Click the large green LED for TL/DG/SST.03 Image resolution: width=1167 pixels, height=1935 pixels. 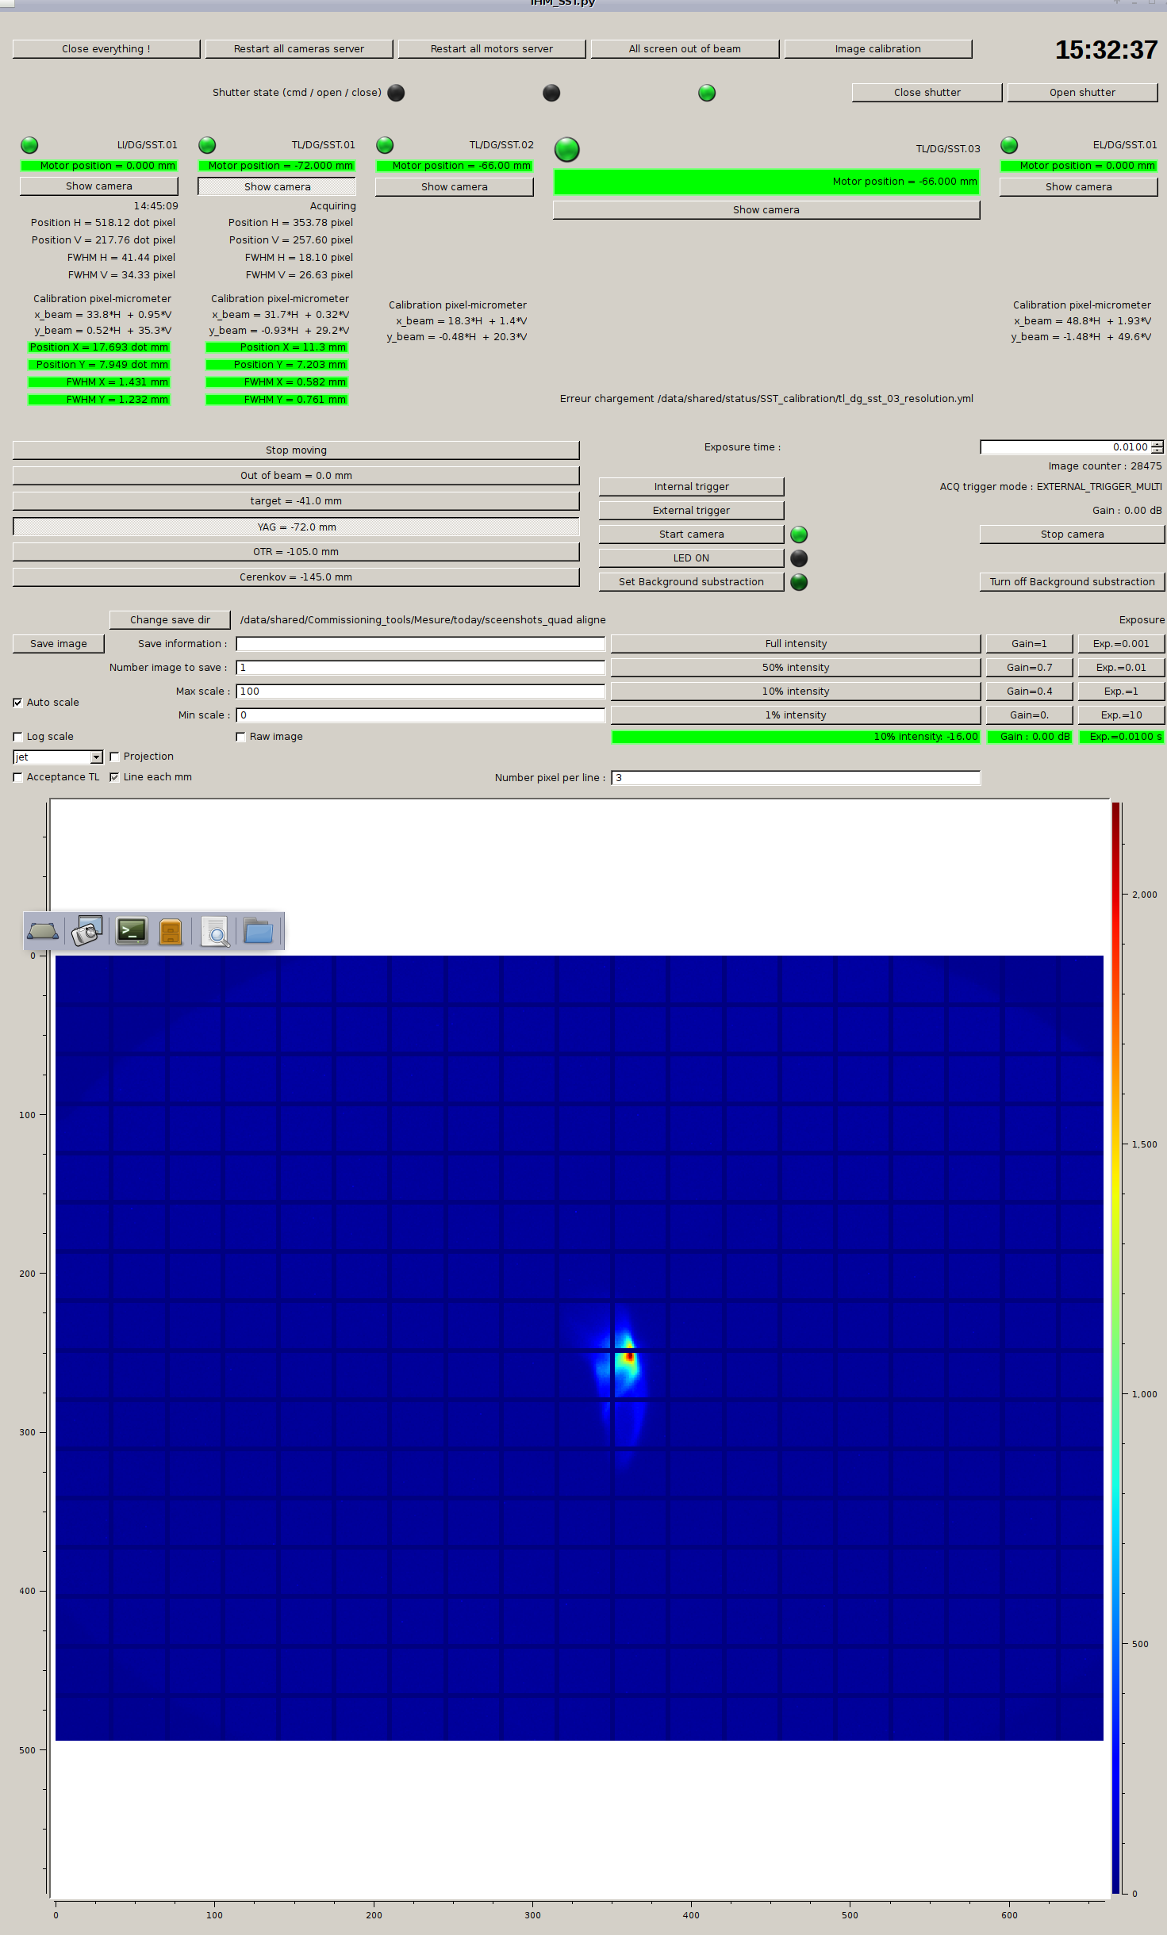566,149
